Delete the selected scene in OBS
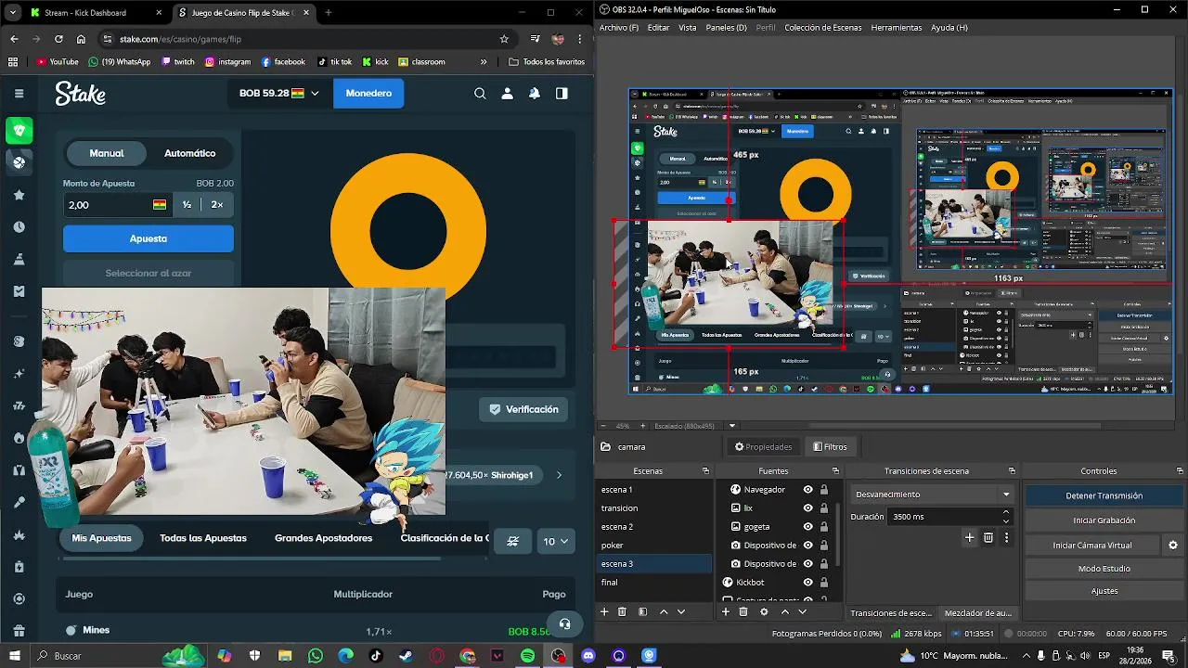The image size is (1188, 668). coord(622,612)
